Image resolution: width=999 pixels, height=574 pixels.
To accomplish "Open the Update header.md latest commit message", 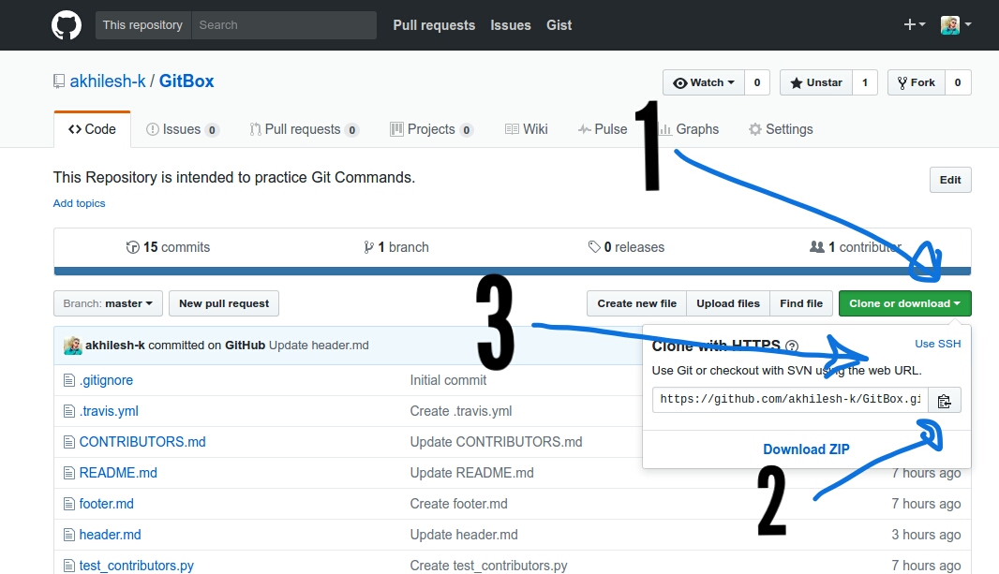I will (x=319, y=346).
